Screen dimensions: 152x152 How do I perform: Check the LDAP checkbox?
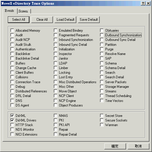[x=55, y=63]
